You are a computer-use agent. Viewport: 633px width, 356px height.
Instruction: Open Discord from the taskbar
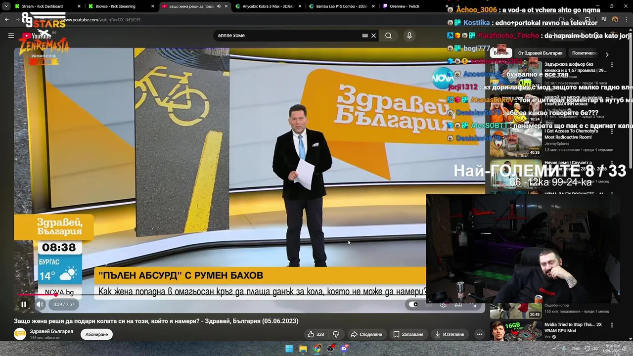[344, 349]
